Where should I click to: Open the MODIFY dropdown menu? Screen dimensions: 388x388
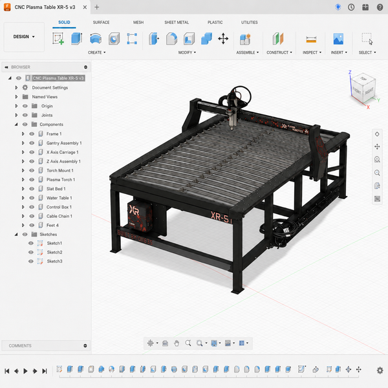(187, 52)
